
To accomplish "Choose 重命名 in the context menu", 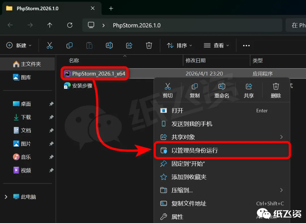I will click(222, 90).
